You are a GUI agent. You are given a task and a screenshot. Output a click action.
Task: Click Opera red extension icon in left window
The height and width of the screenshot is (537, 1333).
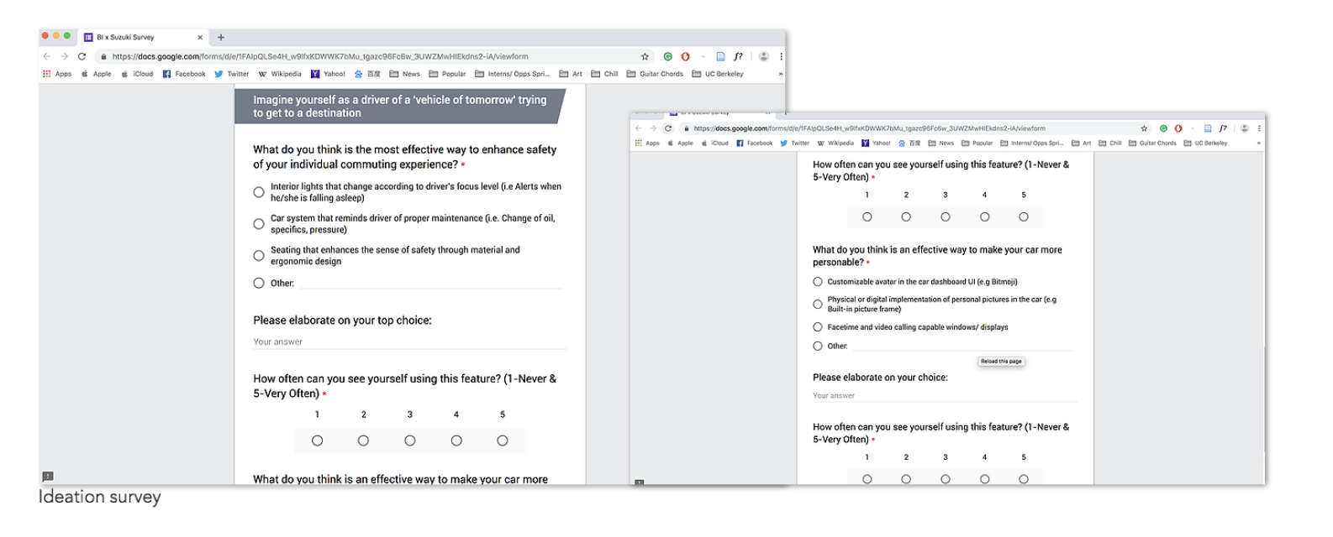(x=685, y=56)
